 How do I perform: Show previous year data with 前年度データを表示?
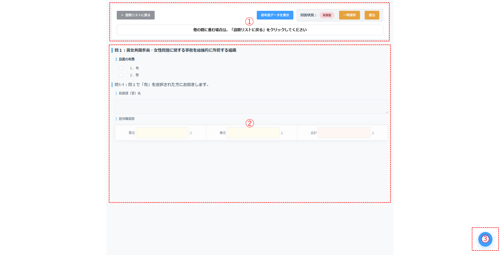[275, 15]
